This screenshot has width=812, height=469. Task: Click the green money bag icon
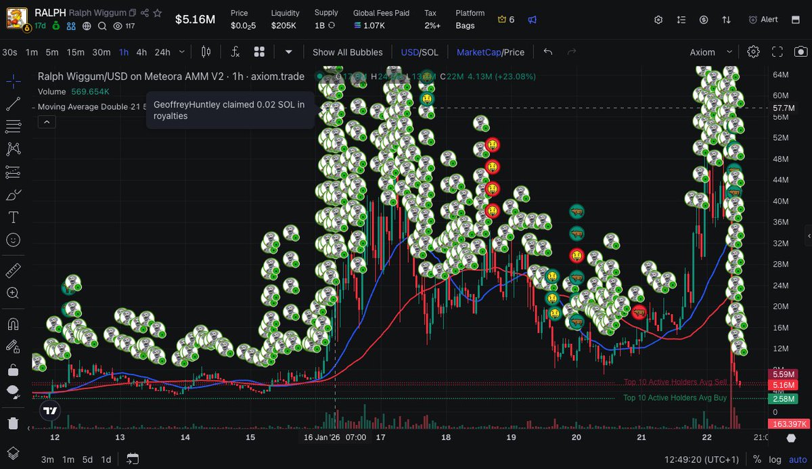(57, 26)
